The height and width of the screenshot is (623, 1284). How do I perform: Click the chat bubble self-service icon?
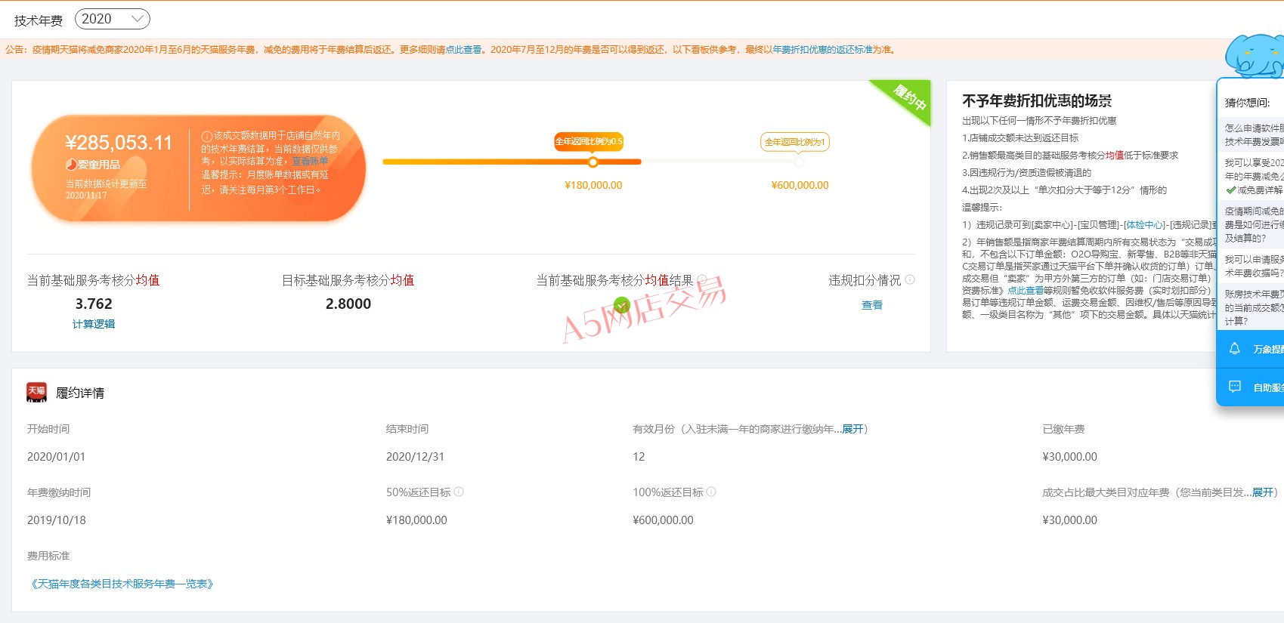[x=1235, y=387]
